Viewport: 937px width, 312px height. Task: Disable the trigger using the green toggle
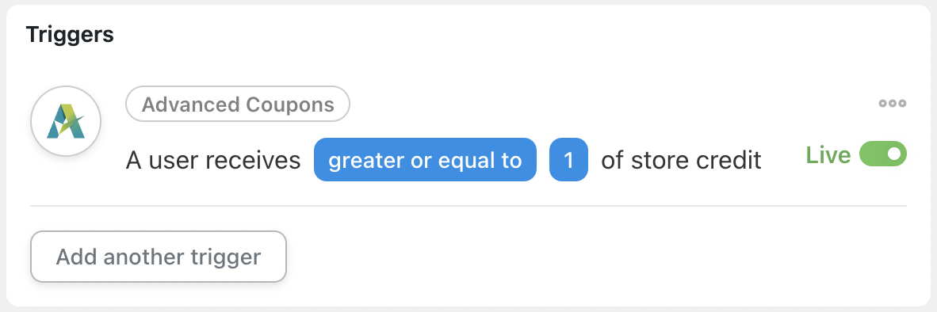click(882, 154)
